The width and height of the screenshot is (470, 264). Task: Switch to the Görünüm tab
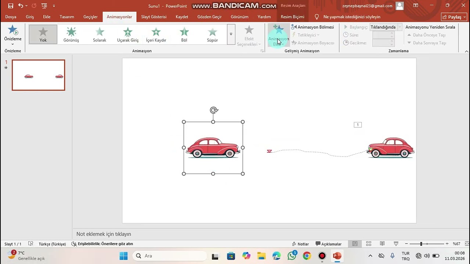pyautogui.click(x=239, y=17)
